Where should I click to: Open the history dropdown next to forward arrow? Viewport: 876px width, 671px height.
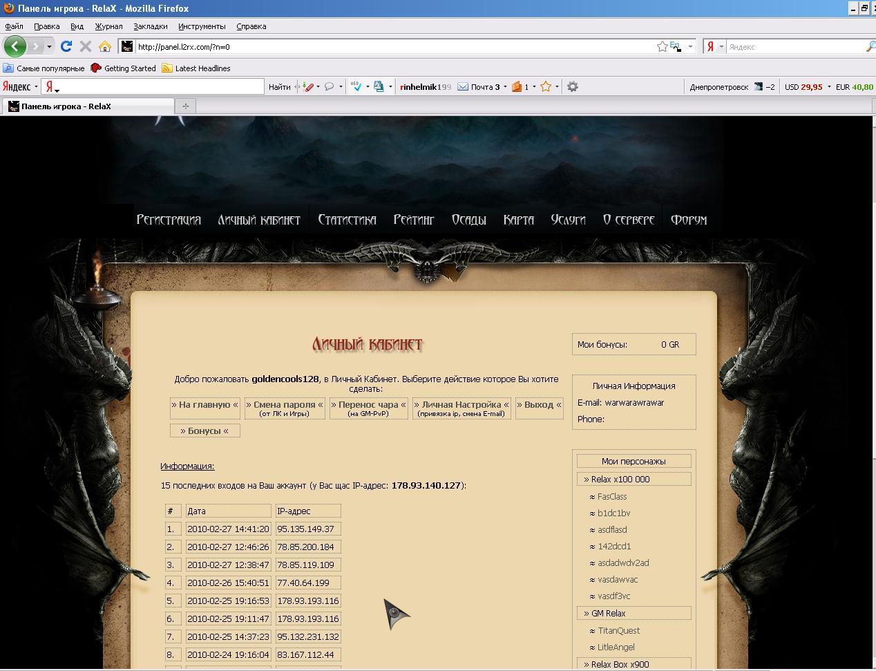(49, 46)
